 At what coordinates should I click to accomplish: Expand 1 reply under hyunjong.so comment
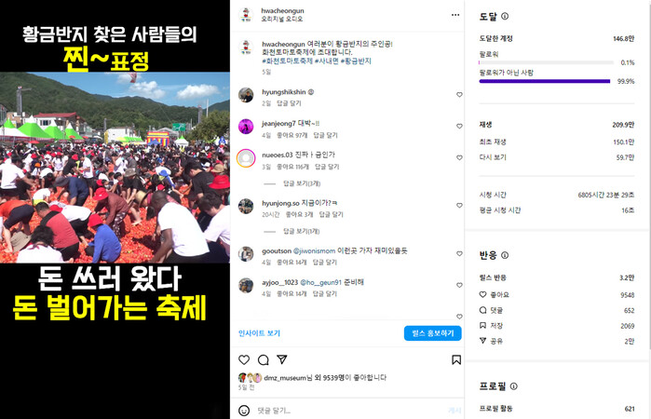click(301, 231)
